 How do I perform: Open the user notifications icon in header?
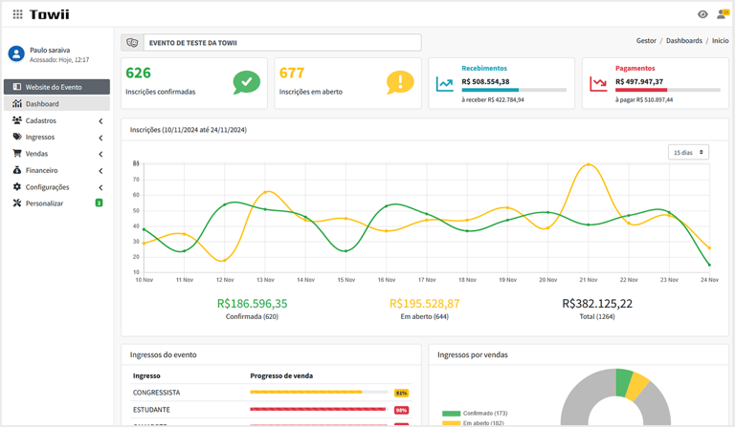tap(723, 14)
